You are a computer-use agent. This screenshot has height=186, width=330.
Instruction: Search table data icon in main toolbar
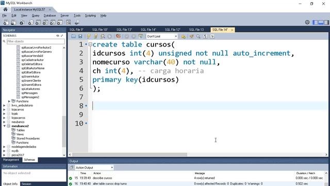[69, 22]
